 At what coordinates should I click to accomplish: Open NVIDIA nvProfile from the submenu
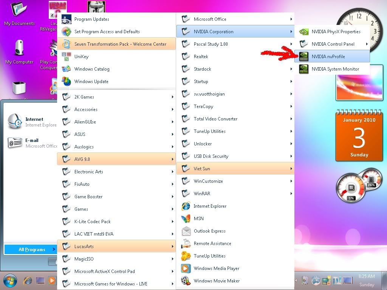tap(332, 57)
